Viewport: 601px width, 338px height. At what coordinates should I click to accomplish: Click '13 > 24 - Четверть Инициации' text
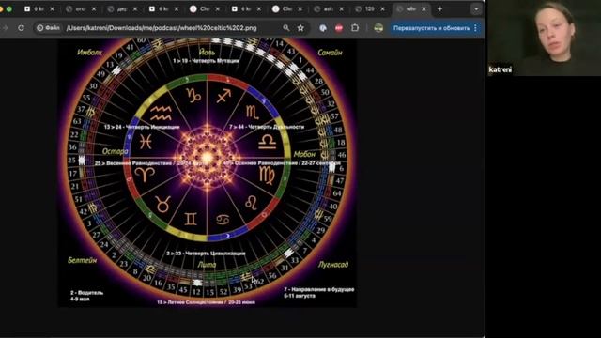point(142,127)
